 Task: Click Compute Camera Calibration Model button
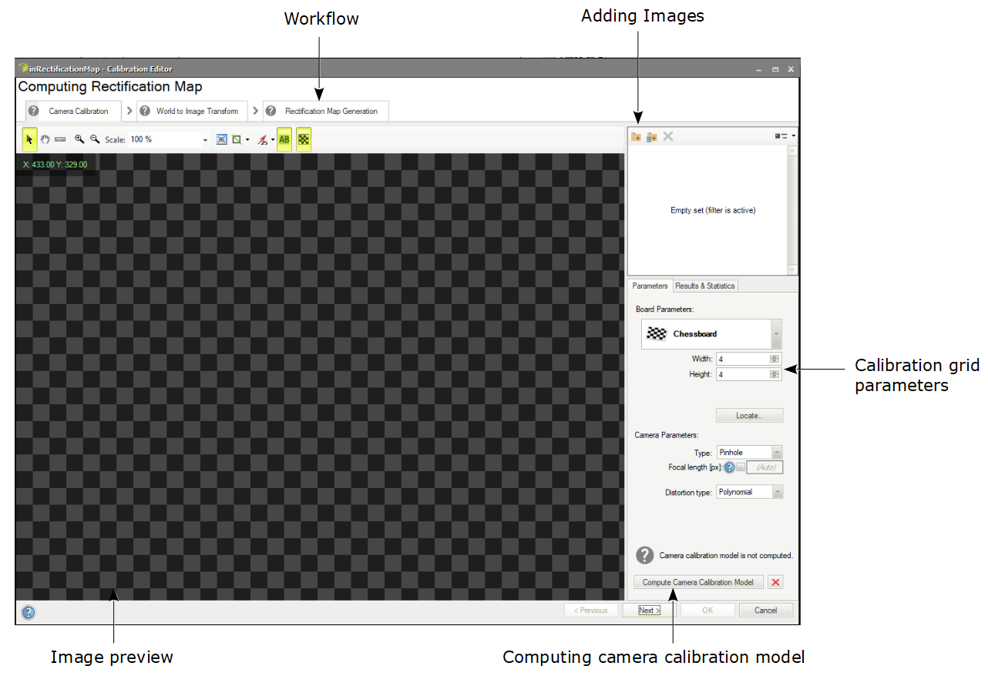pos(698,582)
